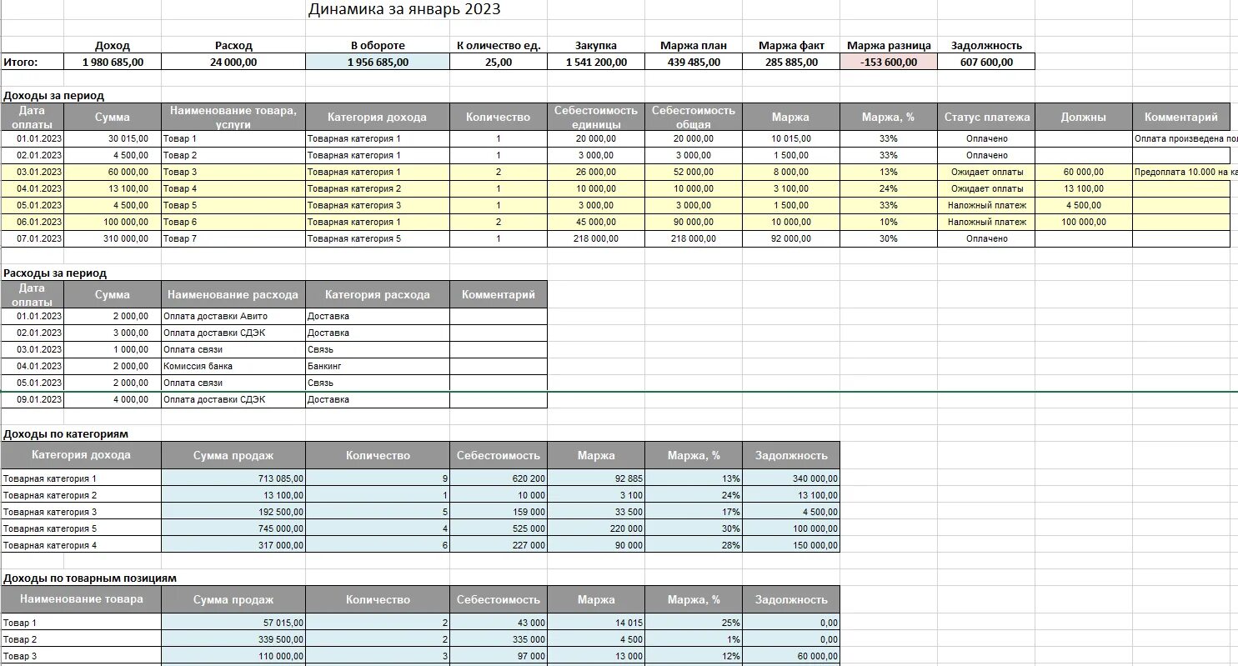Click the 'Маржа факт' value 285 885,00
The image size is (1238, 666).
pos(790,62)
